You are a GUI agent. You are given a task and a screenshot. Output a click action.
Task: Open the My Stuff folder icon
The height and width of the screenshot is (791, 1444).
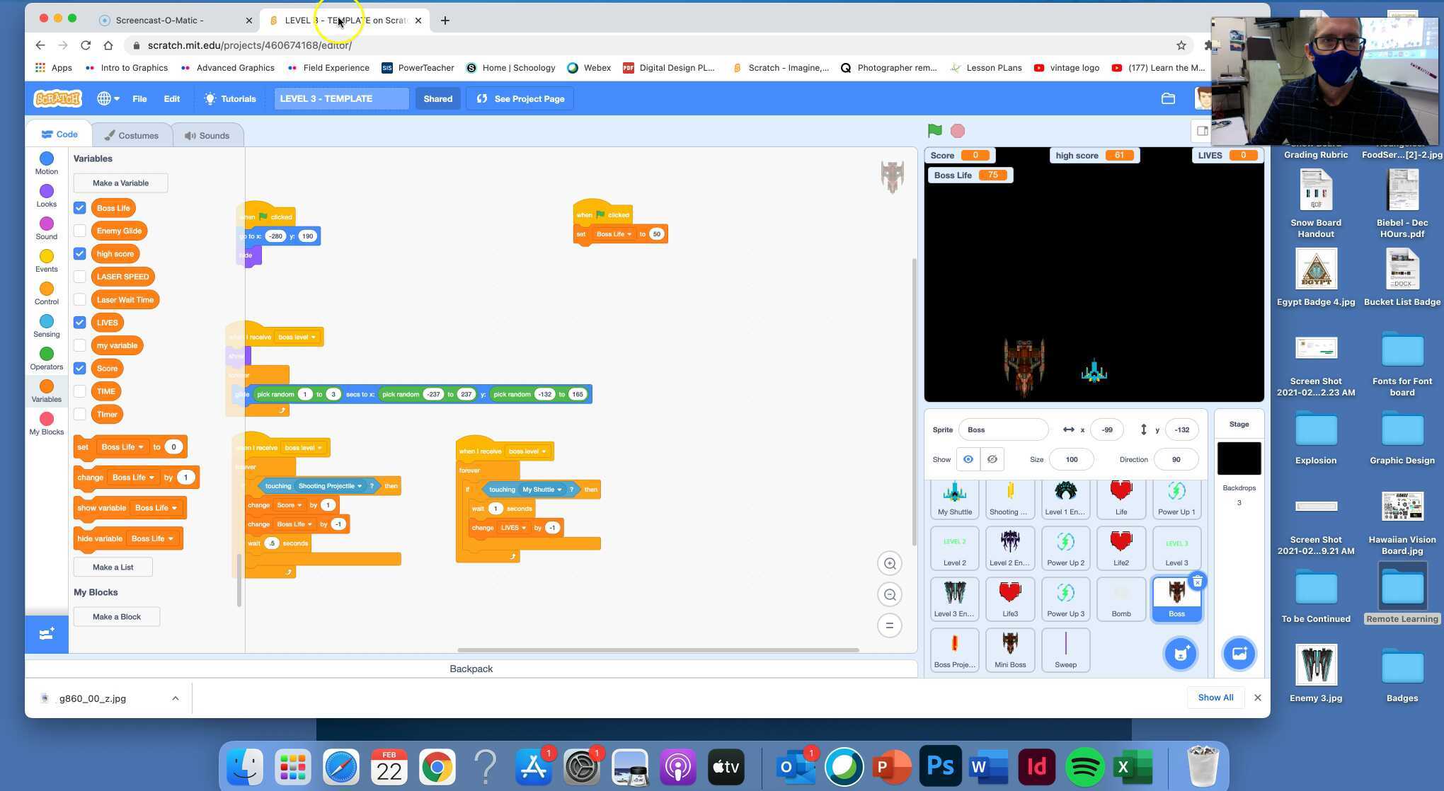1168,99
